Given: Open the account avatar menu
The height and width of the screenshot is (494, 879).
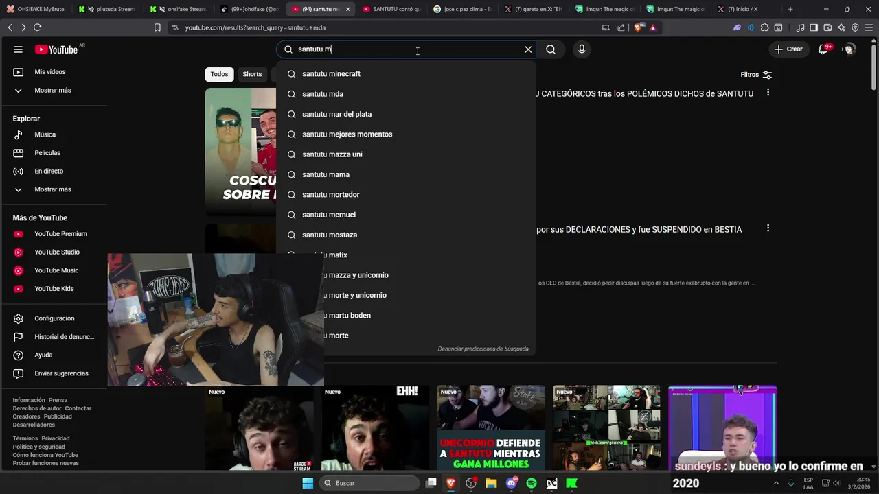Looking at the screenshot, I should (x=849, y=49).
